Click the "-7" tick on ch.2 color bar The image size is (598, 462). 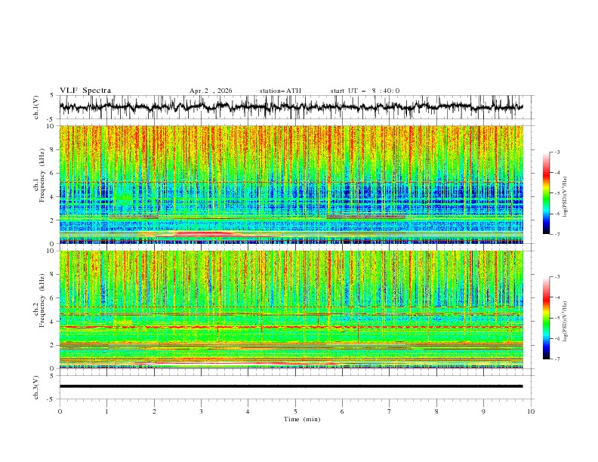click(556, 359)
